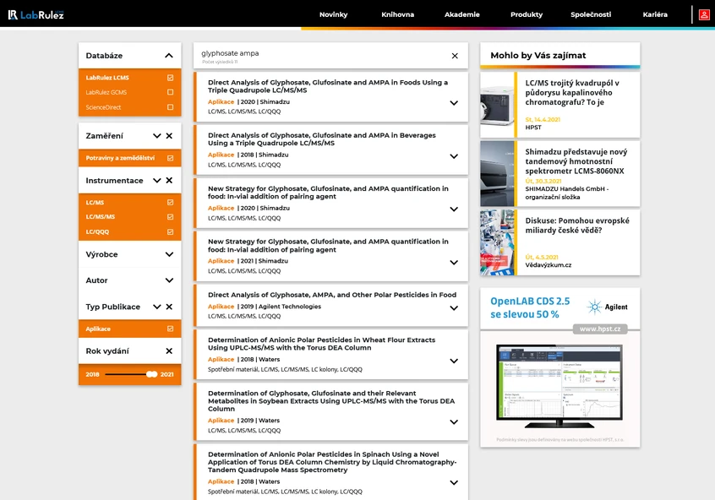Open the Knihovna menu
Image resolution: width=715 pixels, height=500 pixels.
(x=397, y=14)
